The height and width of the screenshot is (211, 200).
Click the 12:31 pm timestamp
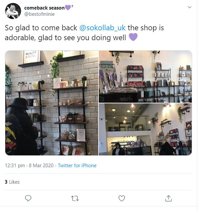point(15,165)
